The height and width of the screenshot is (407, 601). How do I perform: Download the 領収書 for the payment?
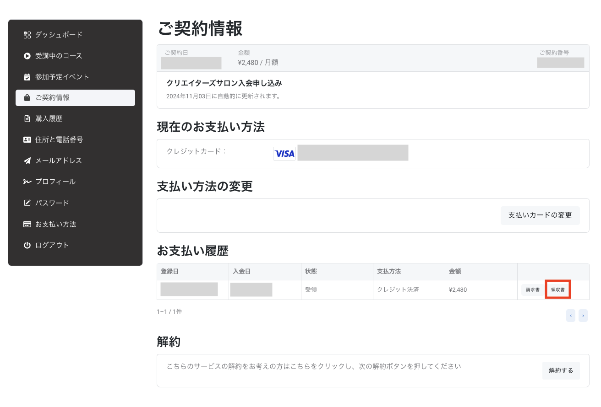(x=557, y=290)
